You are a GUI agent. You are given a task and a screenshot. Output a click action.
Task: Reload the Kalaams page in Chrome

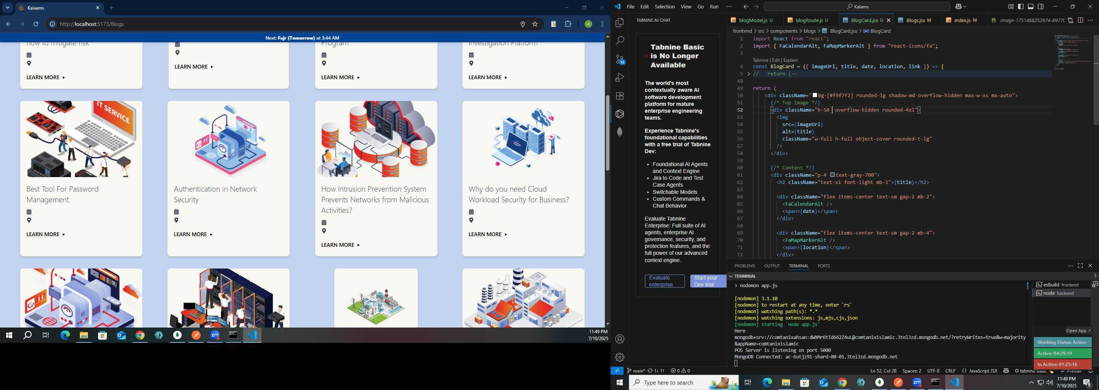pyautogui.click(x=36, y=24)
